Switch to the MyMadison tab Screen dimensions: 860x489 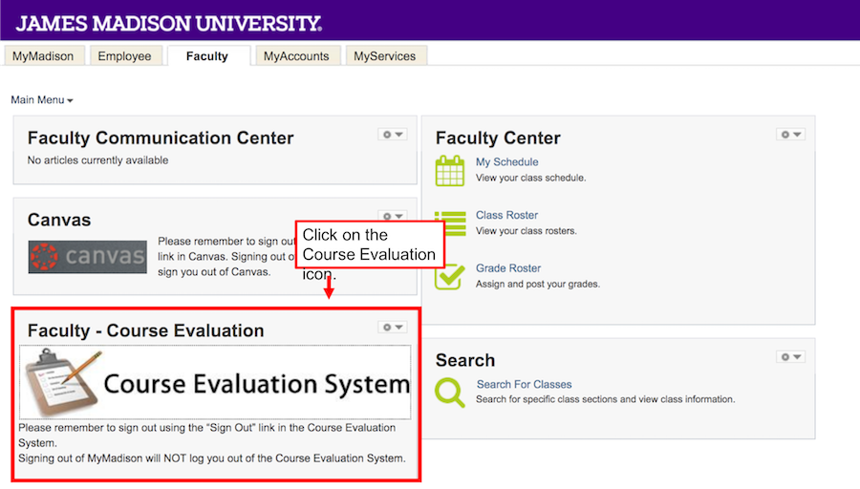pos(43,56)
